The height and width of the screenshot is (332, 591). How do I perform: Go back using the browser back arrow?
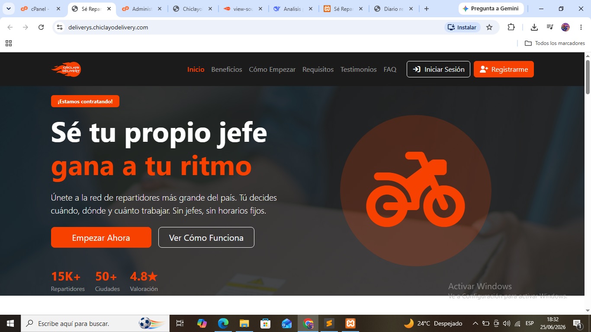click(x=10, y=27)
